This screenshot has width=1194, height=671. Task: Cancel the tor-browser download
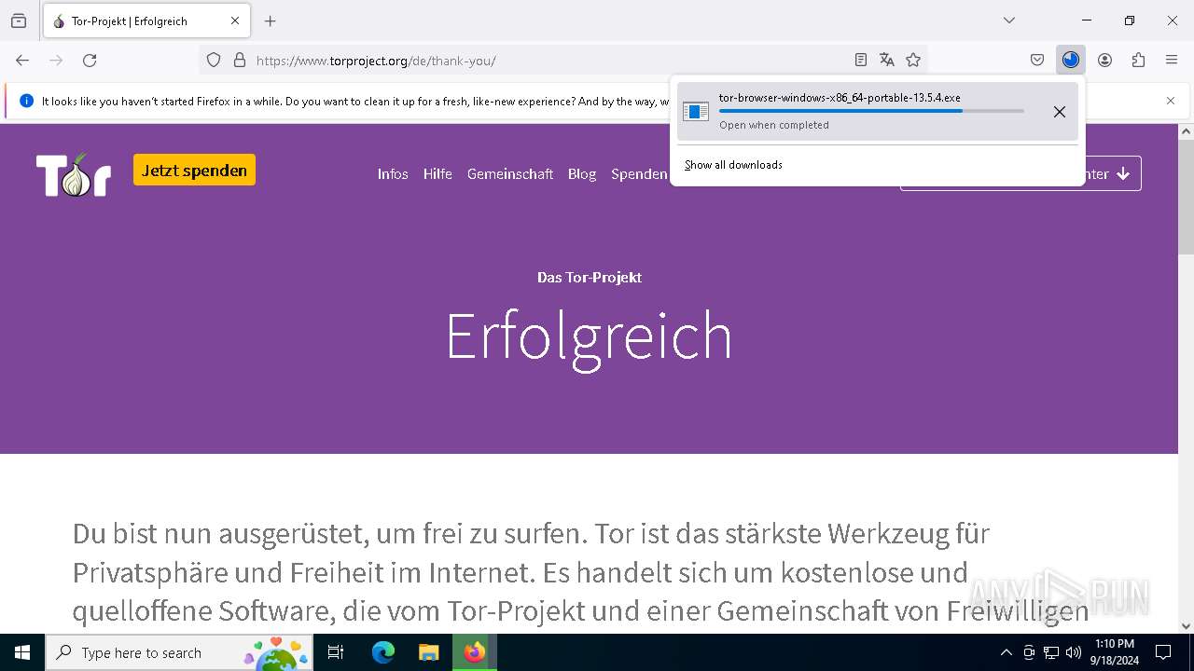[x=1060, y=112]
